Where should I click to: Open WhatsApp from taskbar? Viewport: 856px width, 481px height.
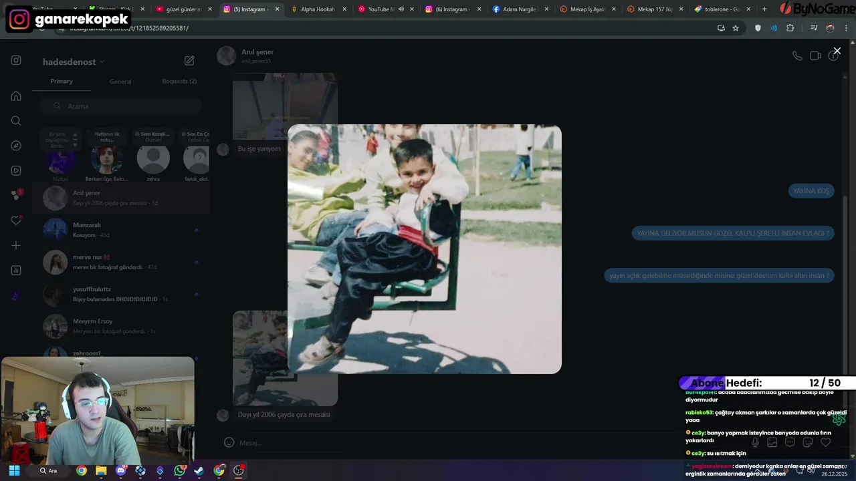(179, 470)
